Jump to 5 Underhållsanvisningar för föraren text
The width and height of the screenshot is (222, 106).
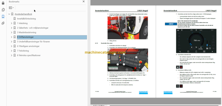34,42
